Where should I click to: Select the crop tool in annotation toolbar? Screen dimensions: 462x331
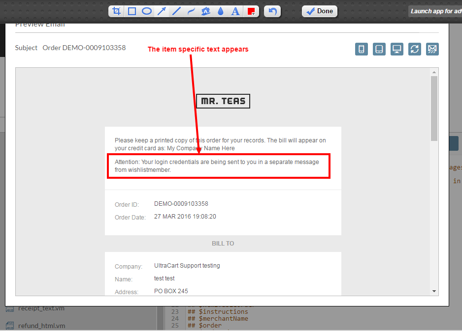(117, 11)
